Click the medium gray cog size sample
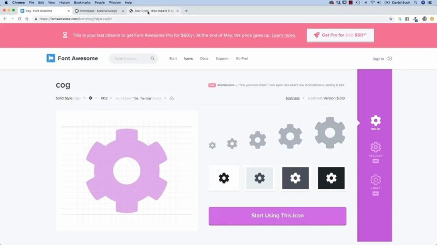437x245 pixels. (257, 140)
